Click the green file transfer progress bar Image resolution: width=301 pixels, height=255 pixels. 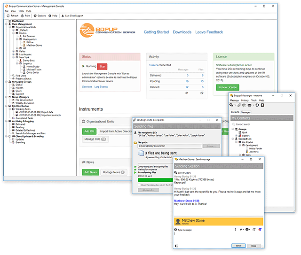[x=155, y=180]
